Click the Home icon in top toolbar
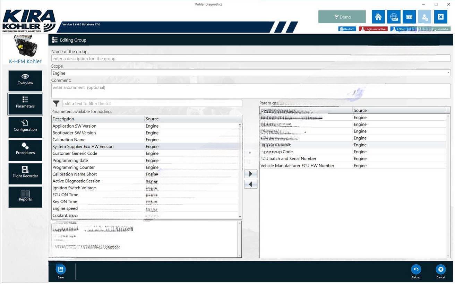The image size is (455, 284). (x=378, y=17)
